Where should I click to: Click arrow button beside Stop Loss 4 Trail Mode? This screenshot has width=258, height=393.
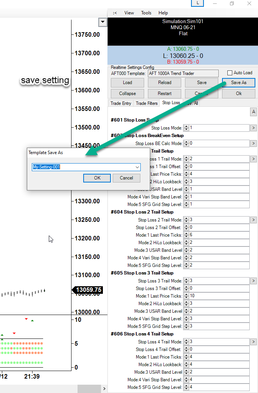pyautogui.click(x=253, y=342)
